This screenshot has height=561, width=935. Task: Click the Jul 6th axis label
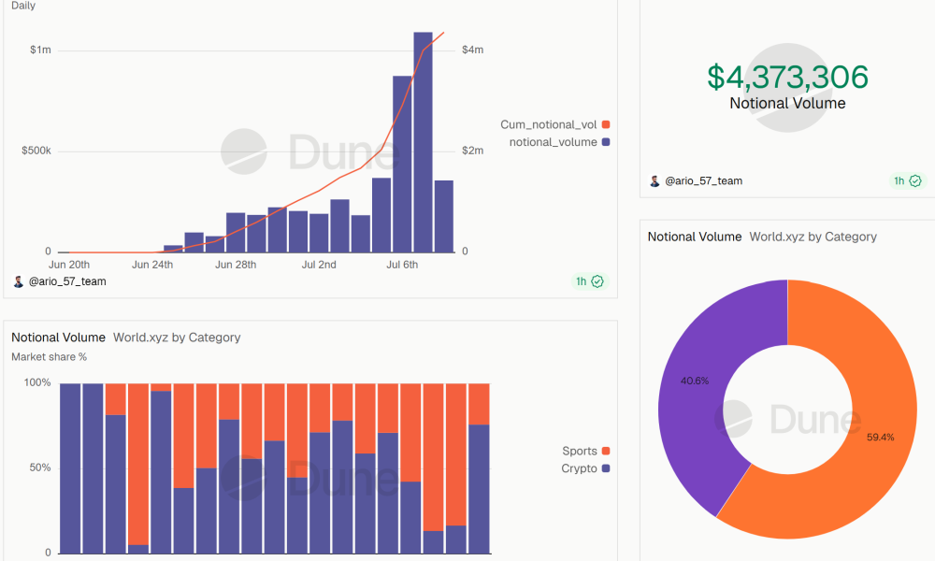pos(402,265)
